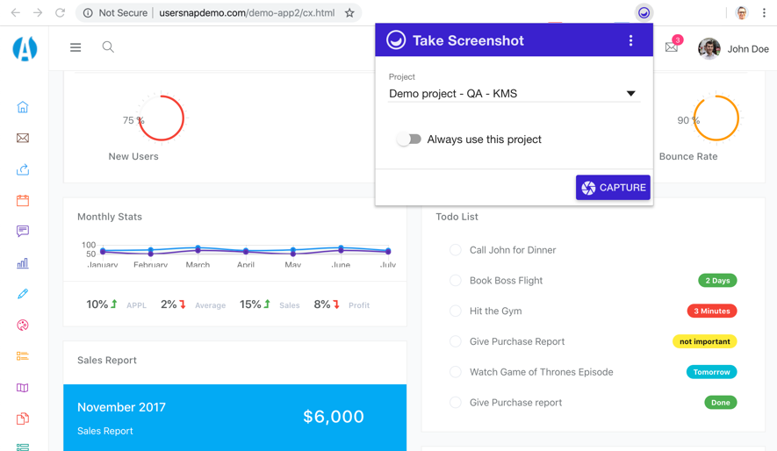The height and width of the screenshot is (451, 777).
Task: Open John Doe's profile menu
Action: click(x=733, y=49)
